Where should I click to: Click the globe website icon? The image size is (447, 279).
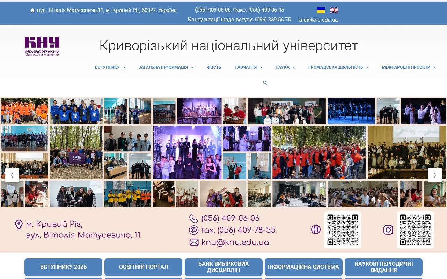pyautogui.click(x=316, y=229)
